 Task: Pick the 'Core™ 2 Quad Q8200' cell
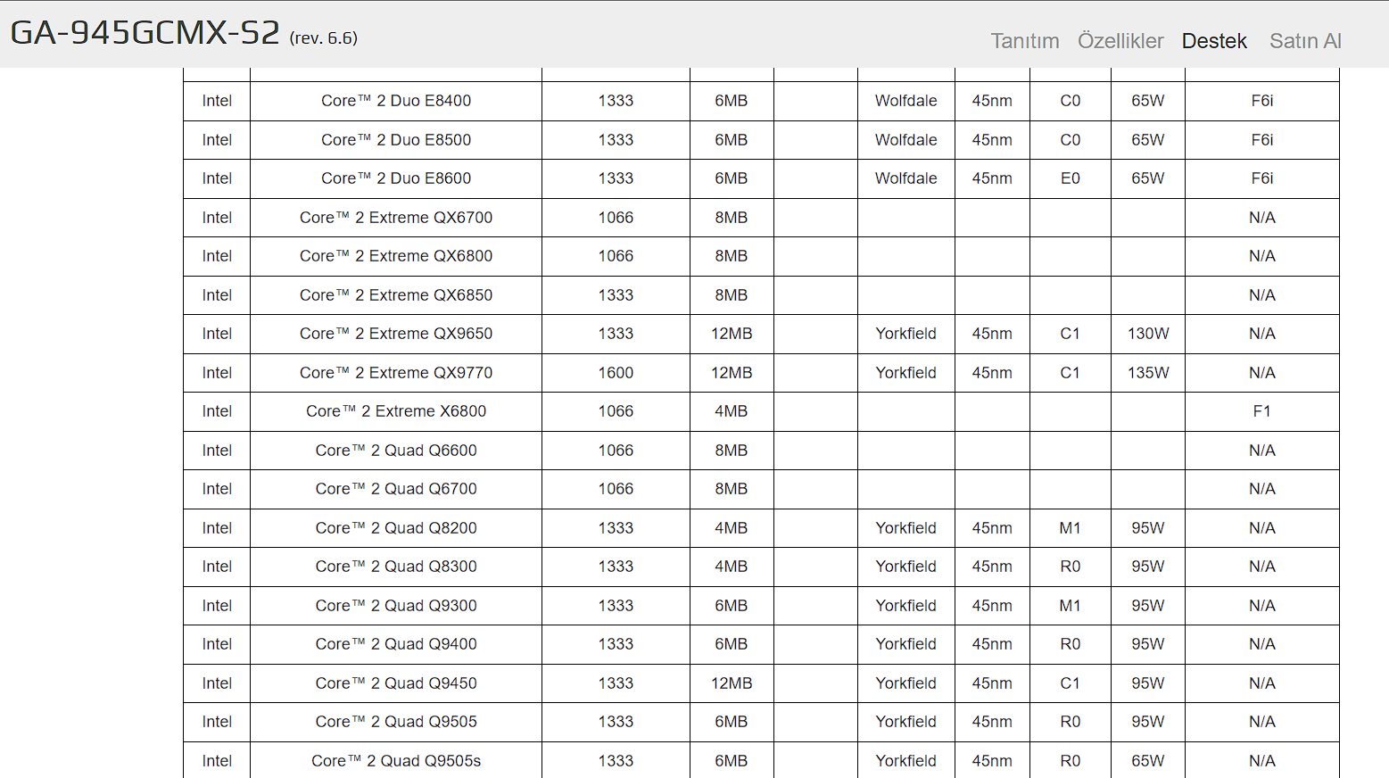(396, 528)
